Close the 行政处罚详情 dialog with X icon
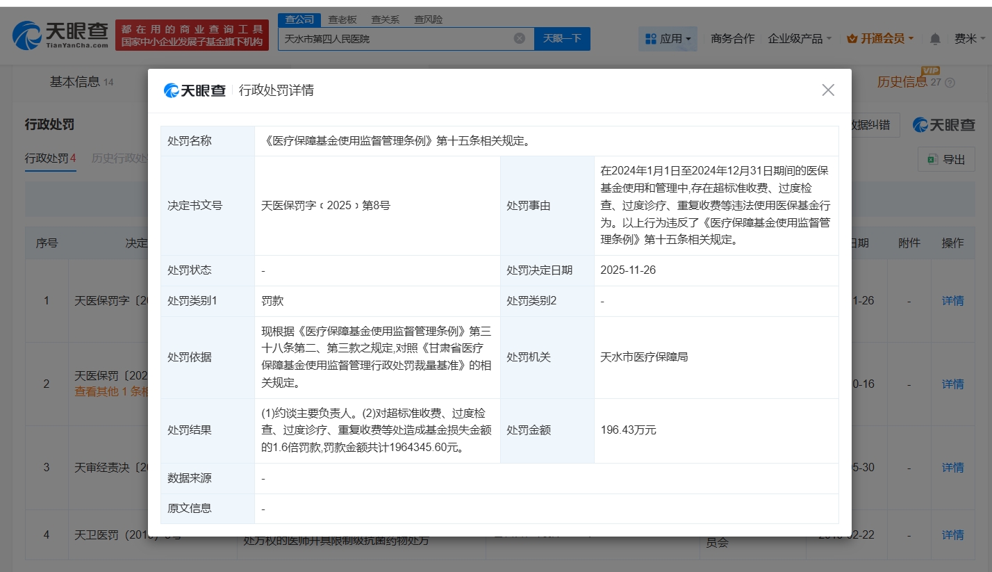992x572 pixels. pyautogui.click(x=827, y=90)
